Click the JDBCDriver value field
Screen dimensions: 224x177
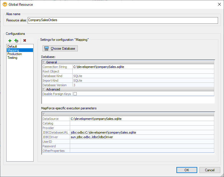coord(142,137)
